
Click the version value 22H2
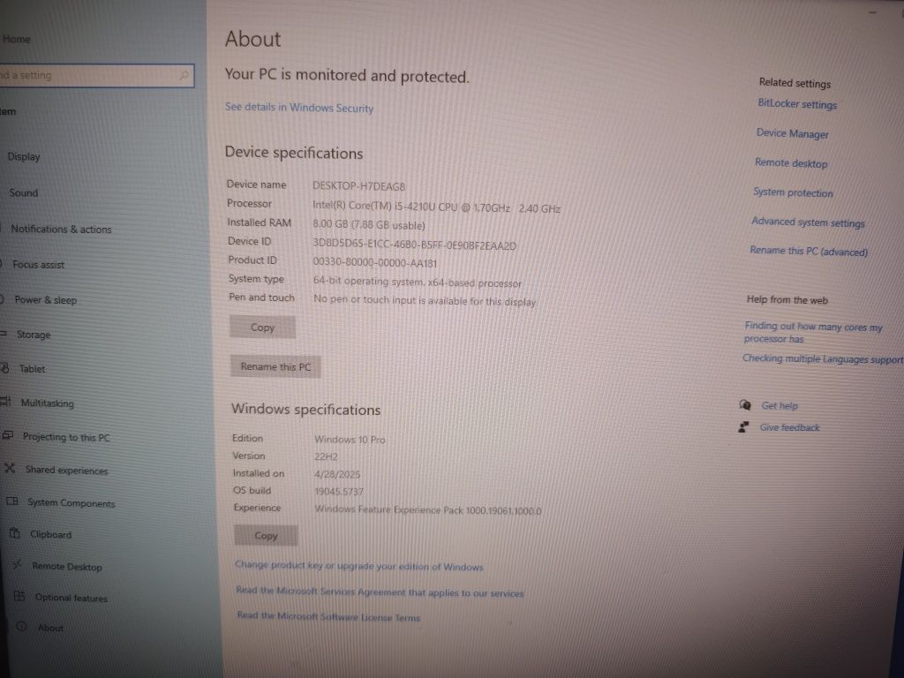pyautogui.click(x=326, y=456)
